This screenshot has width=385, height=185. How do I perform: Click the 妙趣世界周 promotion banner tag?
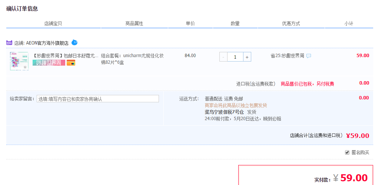click(49, 63)
